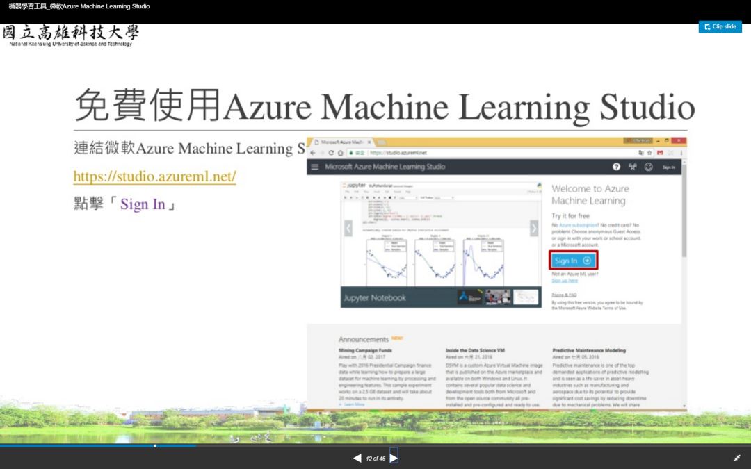Click the browser home icon in the slide's screenshot

pos(340,153)
